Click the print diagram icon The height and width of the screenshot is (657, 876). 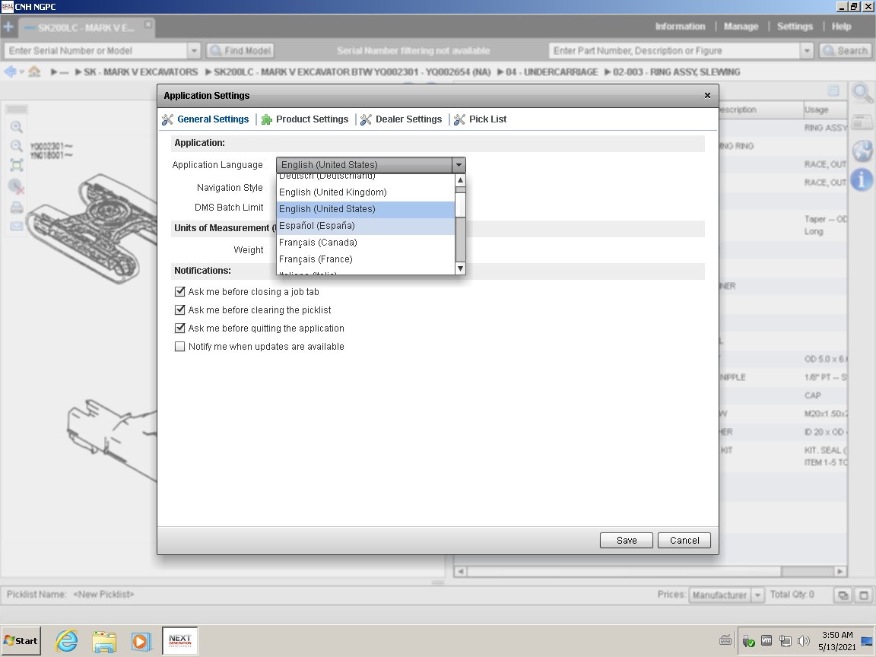[17, 208]
